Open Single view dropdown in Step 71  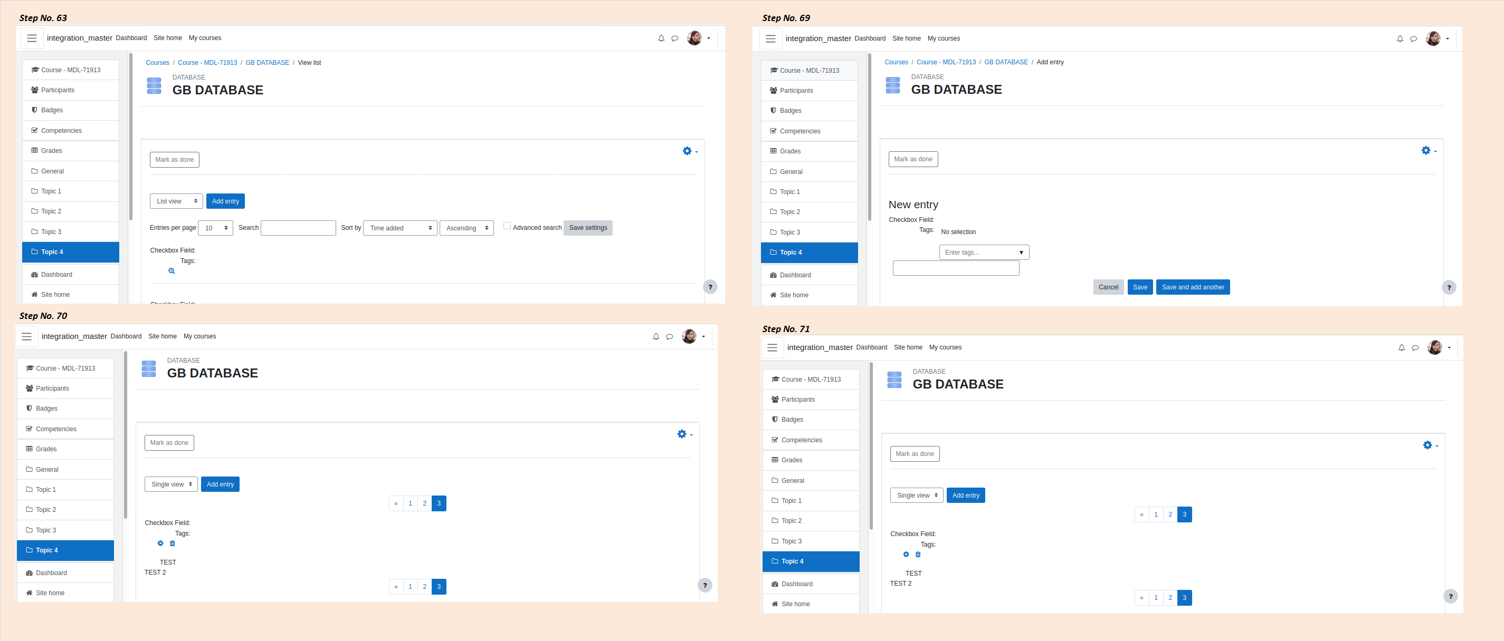pos(917,496)
